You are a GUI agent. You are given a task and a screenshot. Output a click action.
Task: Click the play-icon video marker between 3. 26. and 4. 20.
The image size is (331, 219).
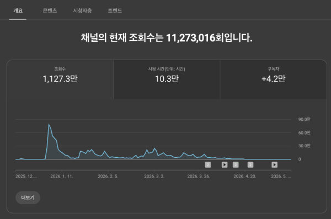click(x=225, y=165)
